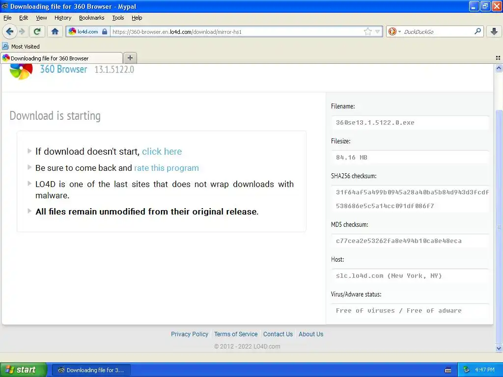Open the Tools menu

coord(118,18)
